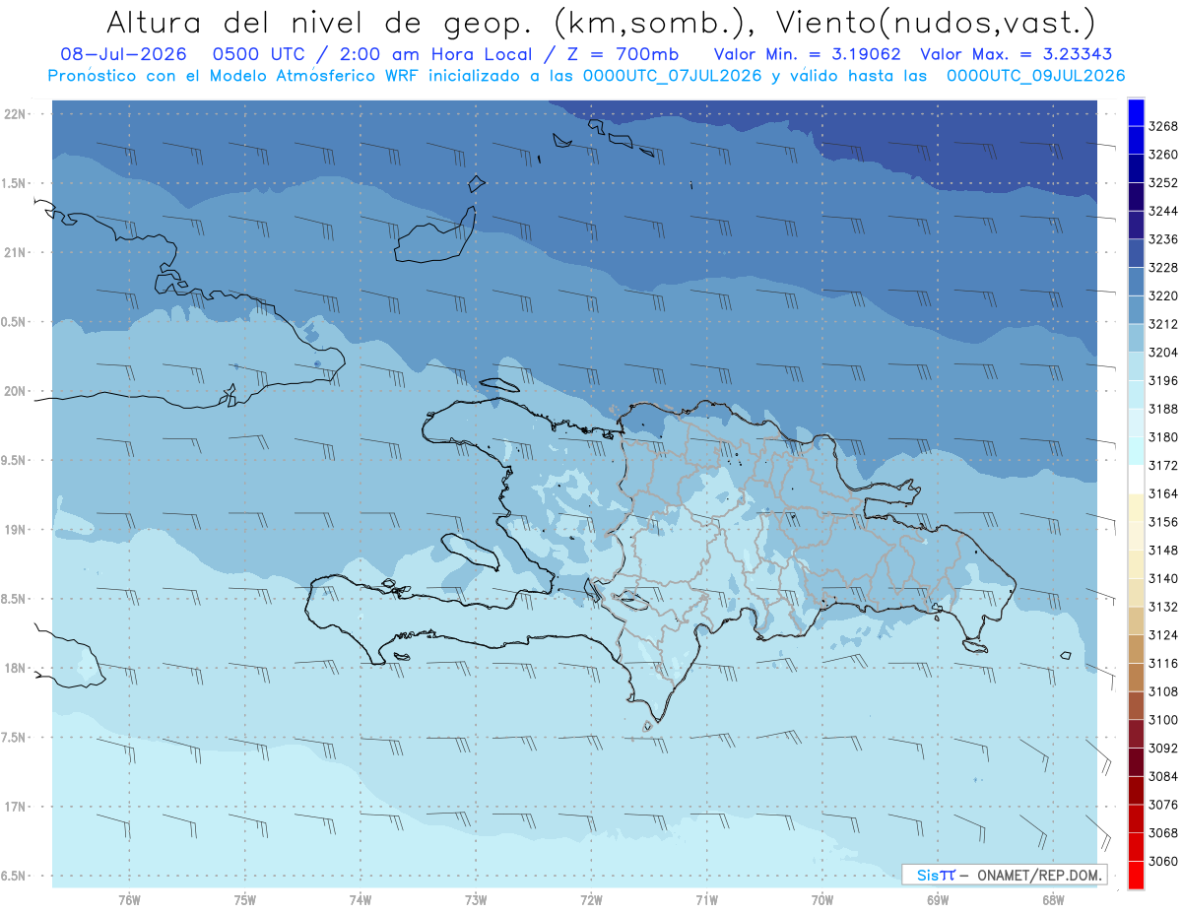Click the colorbar swatch between 3228 and 3220
The height and width of the screenshot is (913, 1182).
[1135, 282]
